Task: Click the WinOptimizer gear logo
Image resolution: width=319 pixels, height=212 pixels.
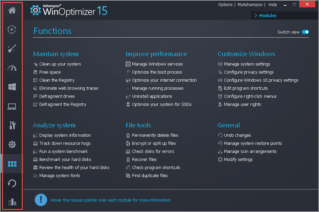Action: tap(36, 10)
